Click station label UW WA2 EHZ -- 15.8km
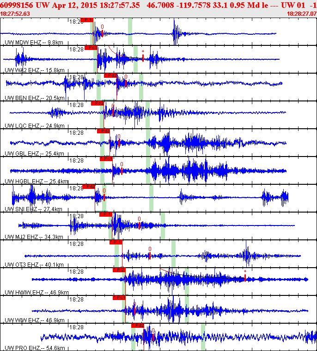Screen dimensions: 317x351 point(35,70)
